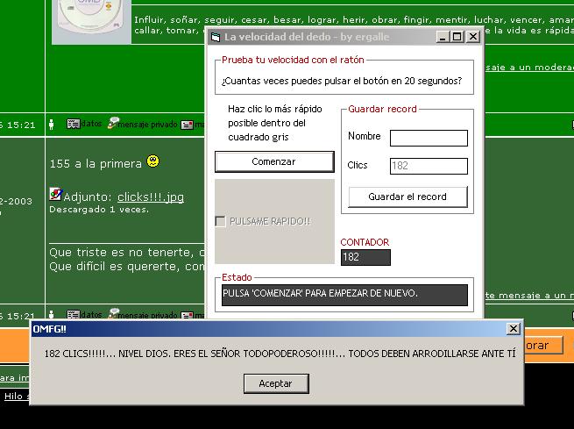
Task: Click the upper 'mensaje privado' speech-bubble icon
Action: [x=112, y=123]
